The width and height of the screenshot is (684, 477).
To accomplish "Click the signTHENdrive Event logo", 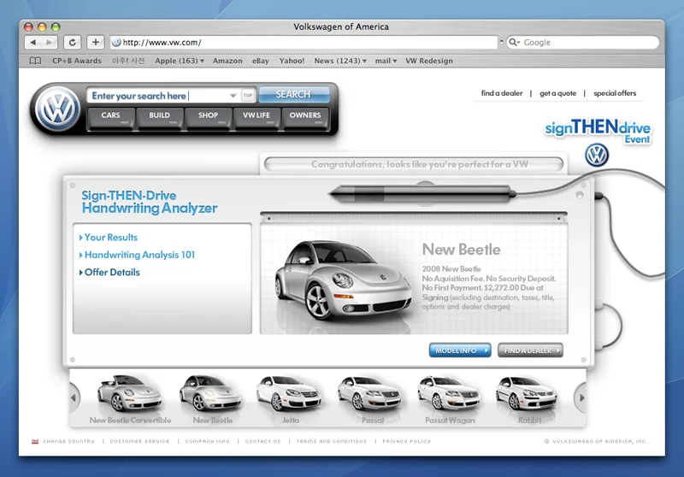I will (x=598, y=131).
